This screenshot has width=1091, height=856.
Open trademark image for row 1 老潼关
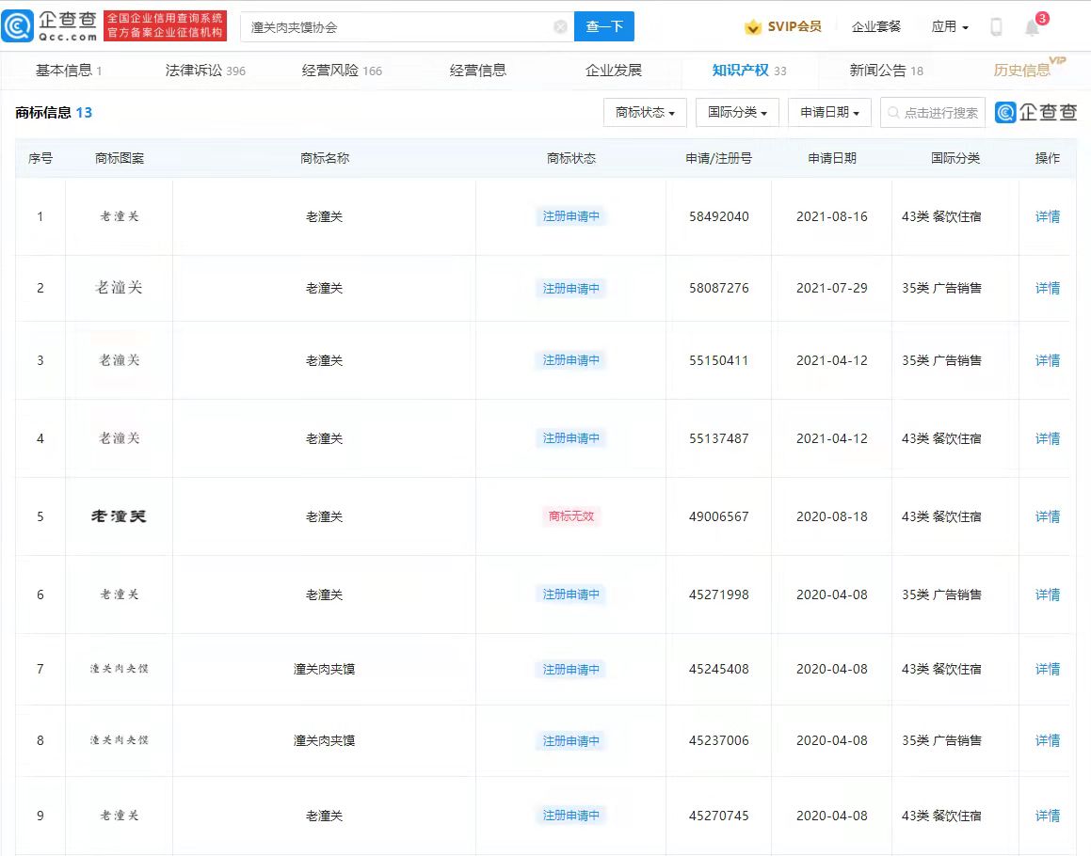119,216
